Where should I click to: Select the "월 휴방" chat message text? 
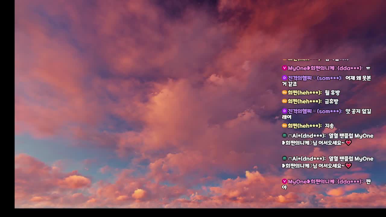pos(332,93)
